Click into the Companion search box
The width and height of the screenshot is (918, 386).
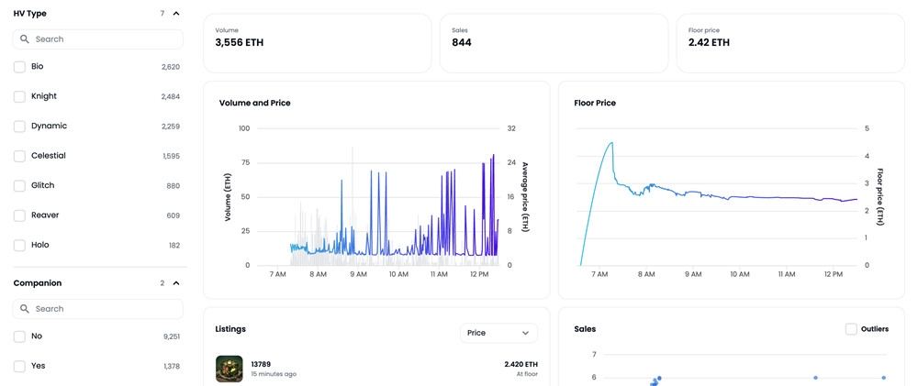[x=106, y=309]
